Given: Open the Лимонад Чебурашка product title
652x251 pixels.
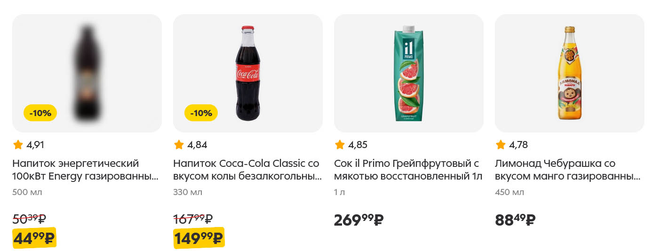Looking at the screenshot, I should 568,170.
